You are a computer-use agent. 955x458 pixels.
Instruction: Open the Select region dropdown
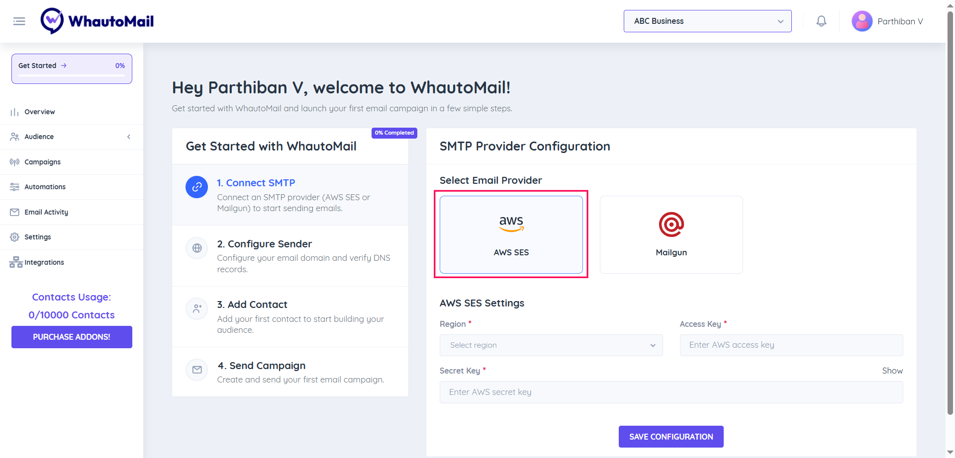(x=551, y=345)
